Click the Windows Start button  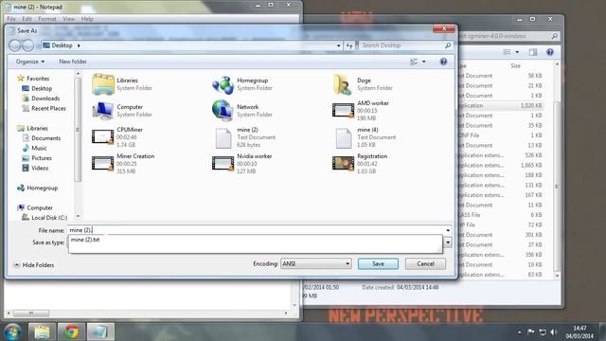point(12,332)
